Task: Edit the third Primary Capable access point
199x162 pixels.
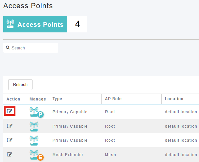Action: [x=10, y=140]
